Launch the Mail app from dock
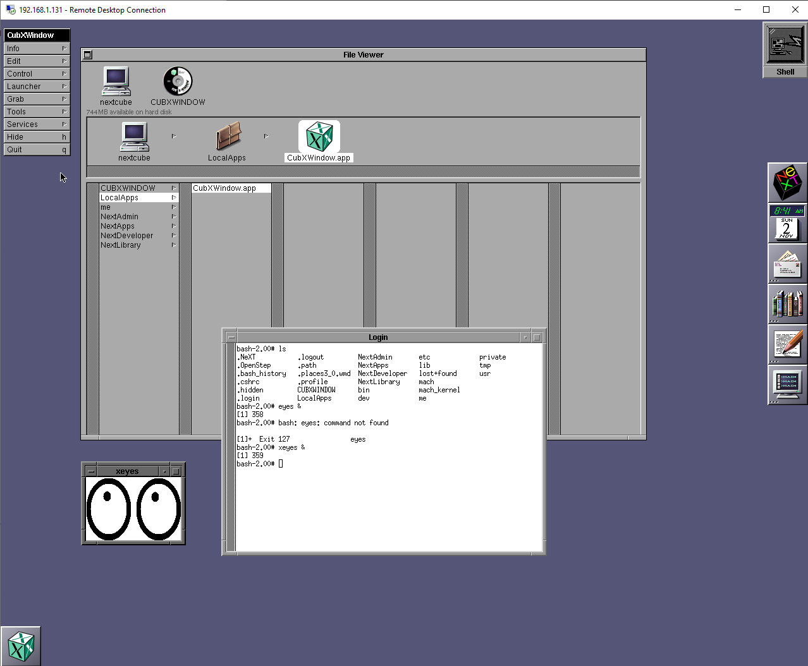Viewport: 808px width, 666px height. pos(787,263)
